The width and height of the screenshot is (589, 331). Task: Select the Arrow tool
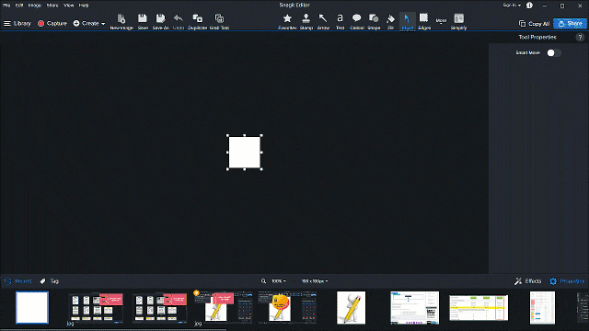pos(323,22)
